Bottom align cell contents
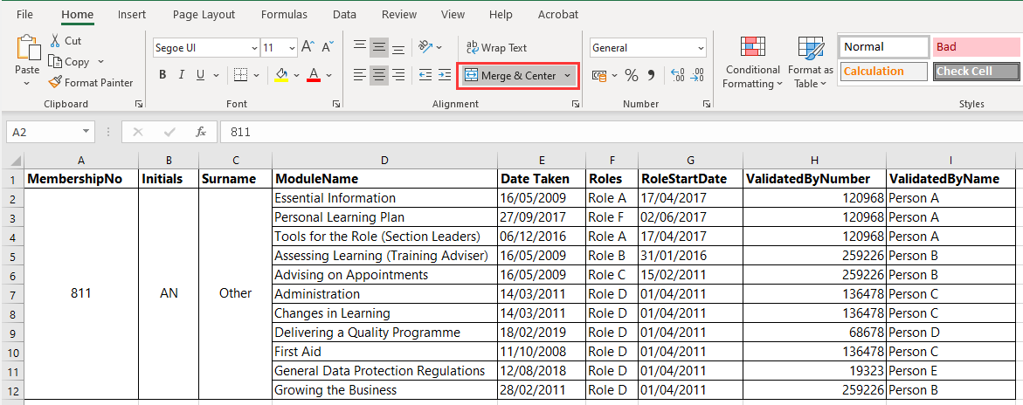1023x405 pixels. [398, 47]
